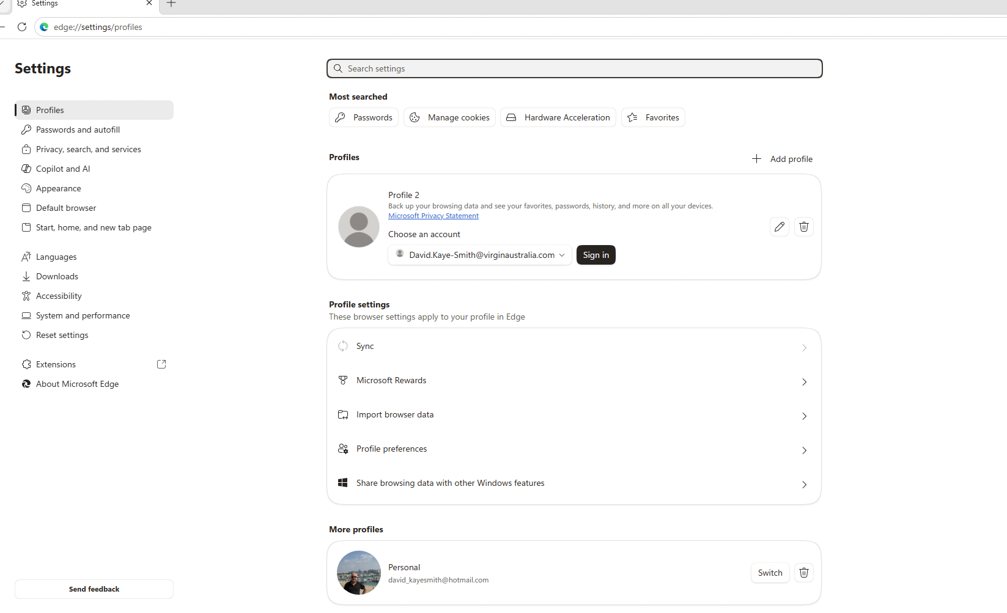Click the Import browser data folder icon
This screenshot has height=613, width=1007.
(343, 414)
